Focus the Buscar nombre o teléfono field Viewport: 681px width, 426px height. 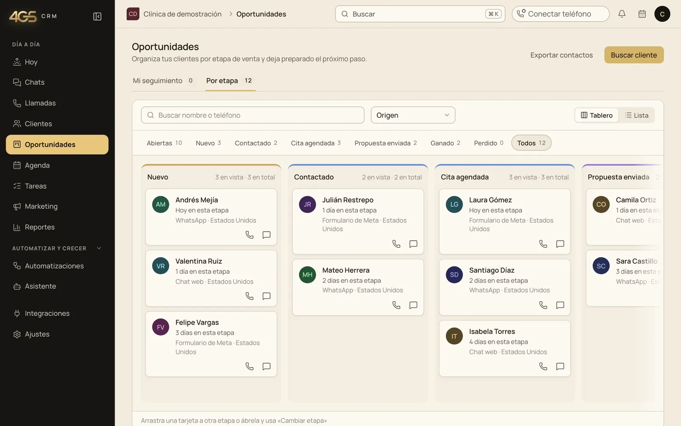[252, 115]
